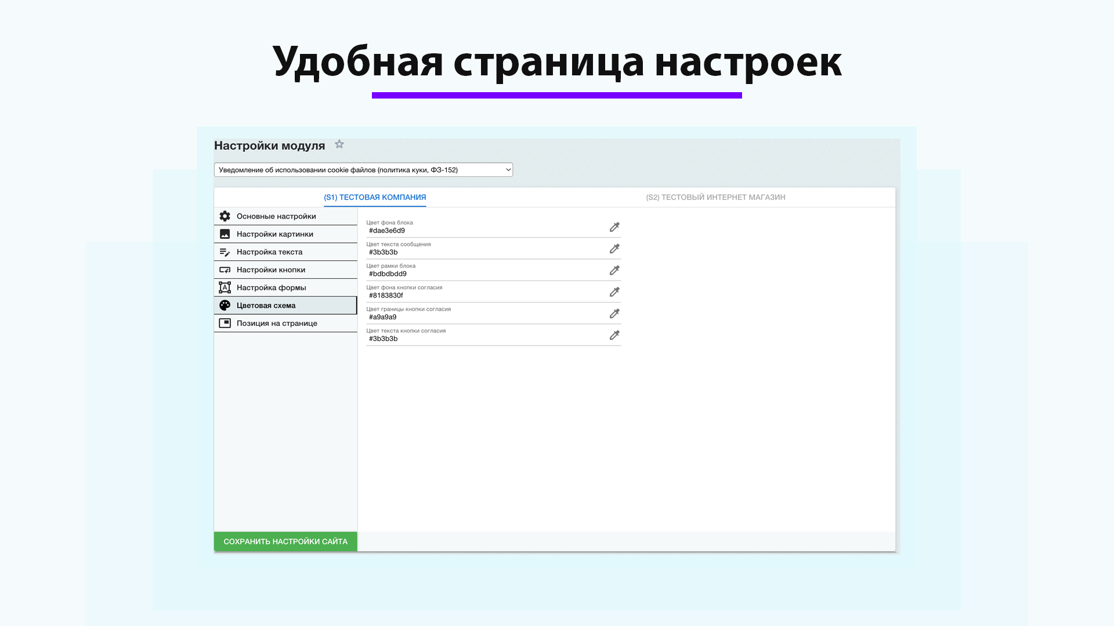Open Настройка текста sidebar entry
Image resolution: width=1114 pixels, height=626 pixels.
pyautogui.click(x=270, y=252)
